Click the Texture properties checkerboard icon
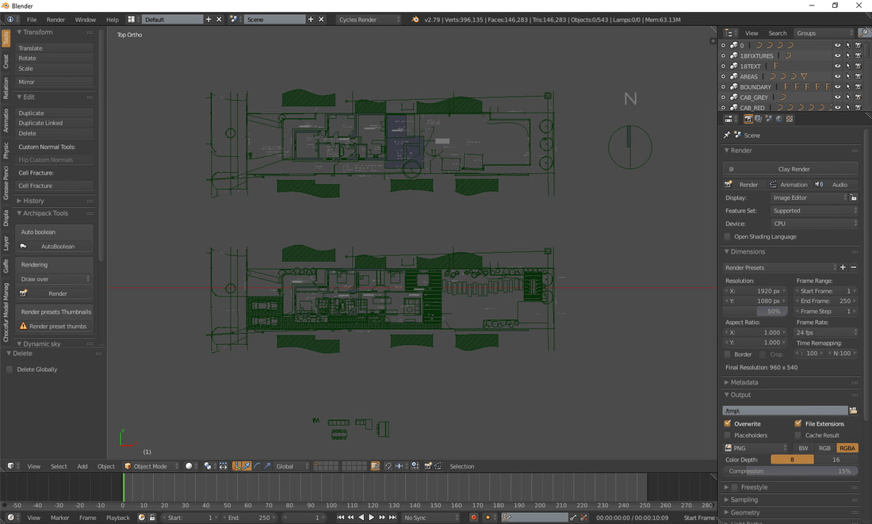The image size is (872, 524). coord(789,119)
